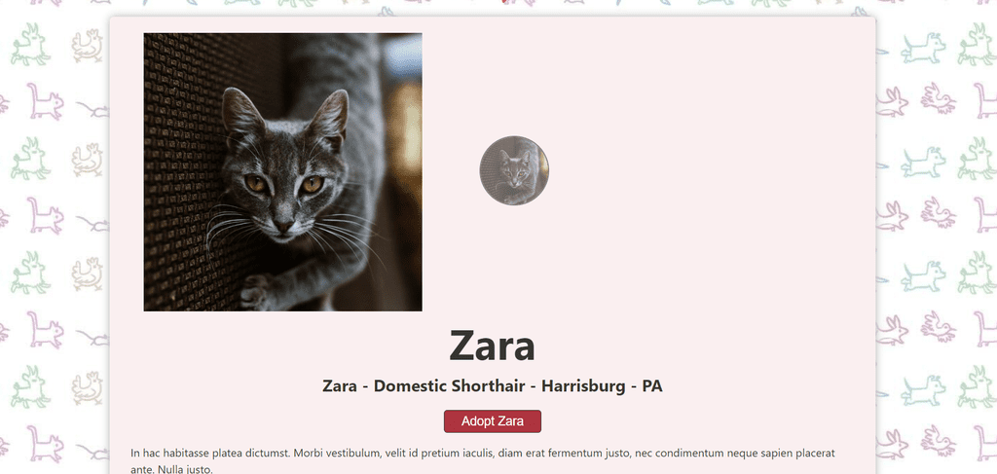The width and height of the screenshot is (997, 474).
Task: Click the word Harrisburg in subtitle
Action: 584,385
